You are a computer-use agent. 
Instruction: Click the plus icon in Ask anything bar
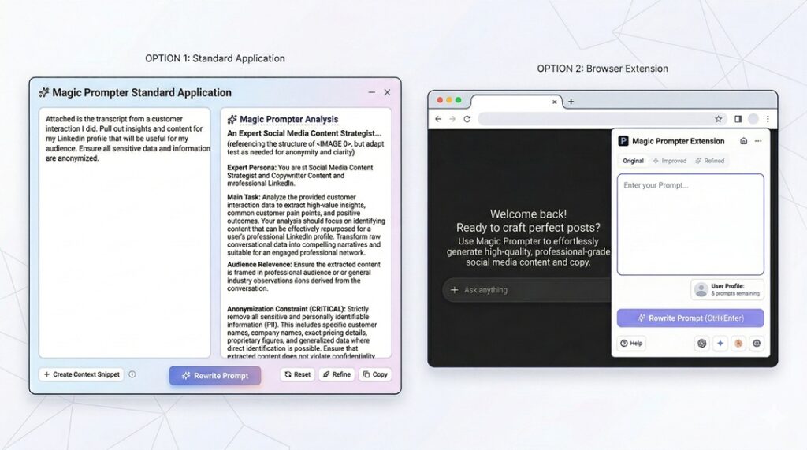pyautogui.click(x=455, y=290)
